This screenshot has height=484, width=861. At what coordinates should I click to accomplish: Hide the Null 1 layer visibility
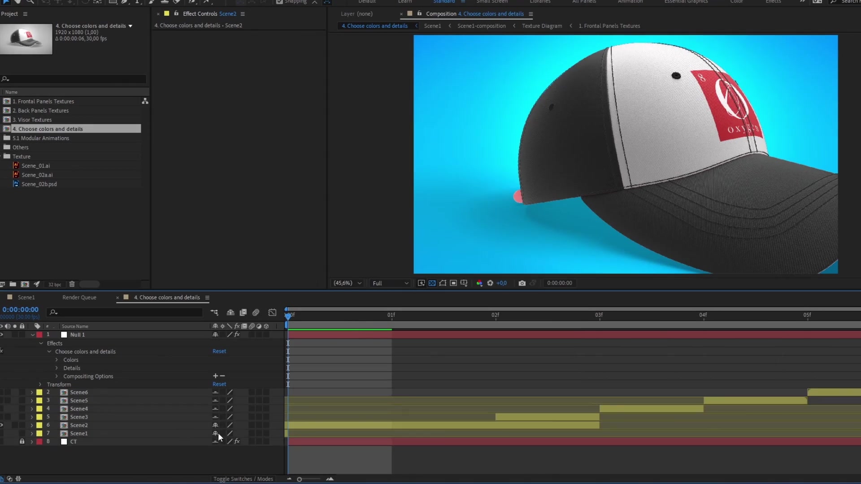click(2, 334)
